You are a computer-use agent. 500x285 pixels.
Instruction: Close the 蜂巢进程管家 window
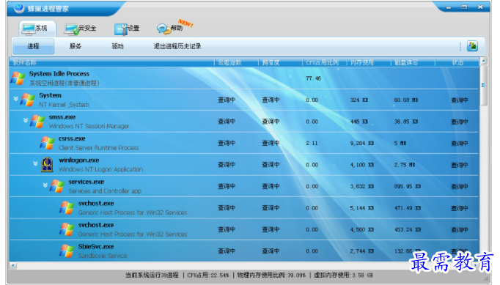pos(480,7)
